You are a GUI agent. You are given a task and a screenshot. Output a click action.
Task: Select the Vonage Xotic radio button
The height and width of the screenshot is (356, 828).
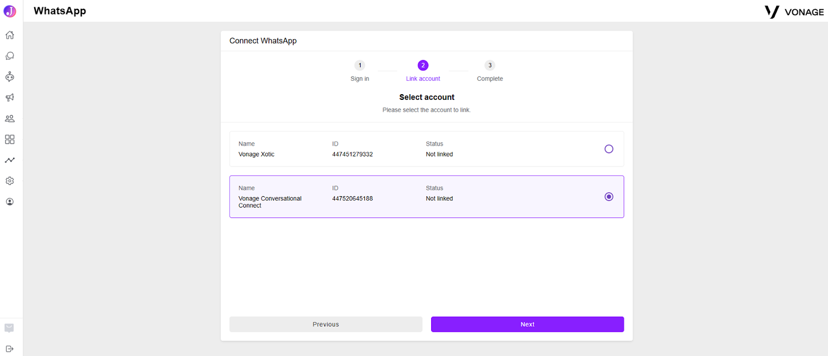[x=609, y=149]
